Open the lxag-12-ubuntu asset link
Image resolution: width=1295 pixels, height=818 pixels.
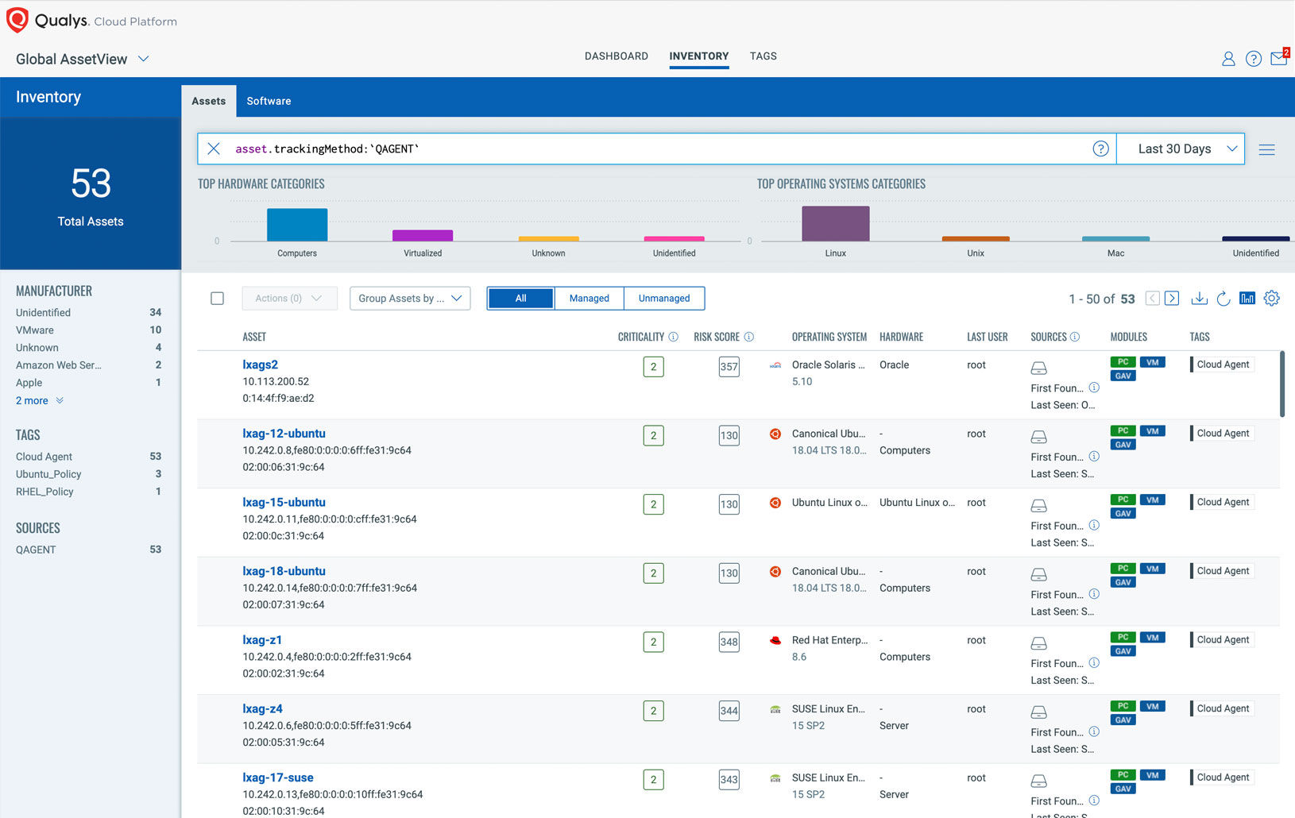tap(284, 434)
